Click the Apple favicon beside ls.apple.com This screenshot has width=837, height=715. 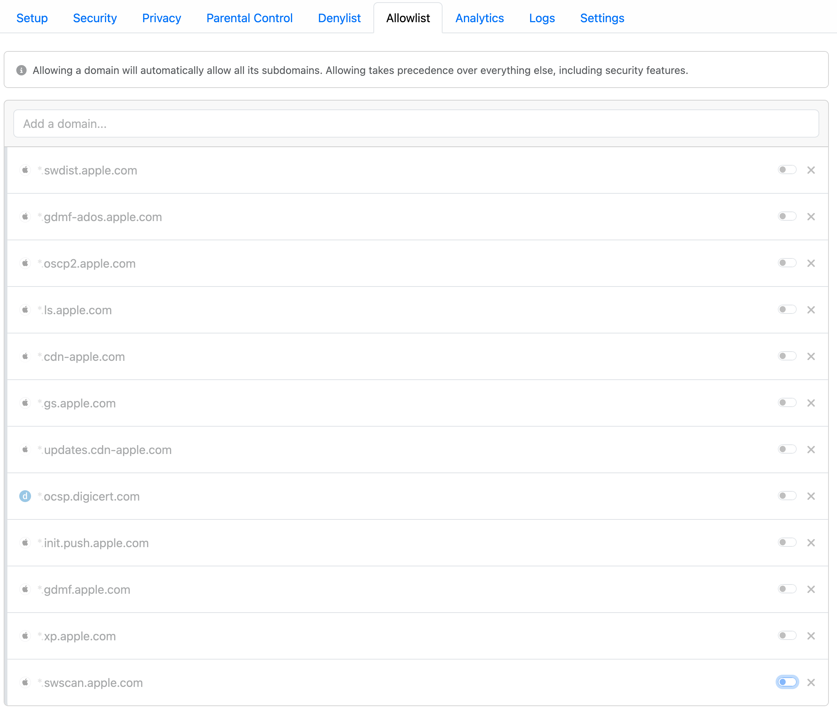[25, 310]
